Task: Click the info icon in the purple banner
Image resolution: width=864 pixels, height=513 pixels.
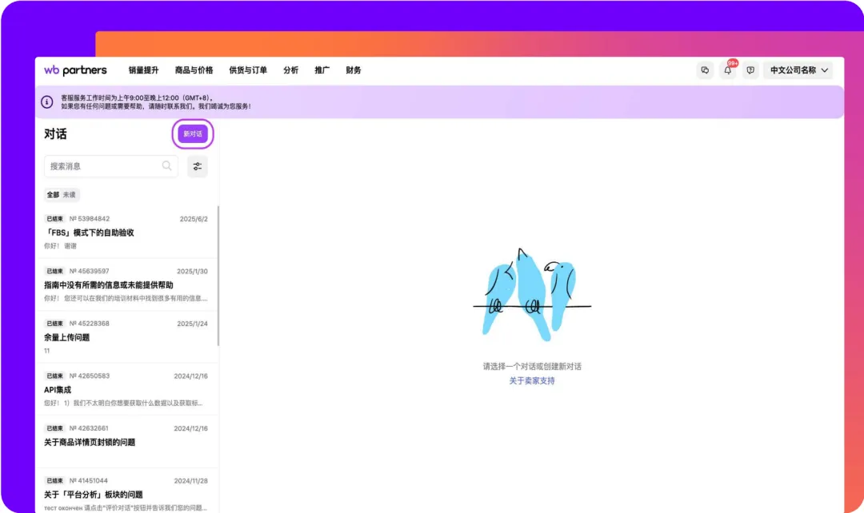Action: (48, 102)
